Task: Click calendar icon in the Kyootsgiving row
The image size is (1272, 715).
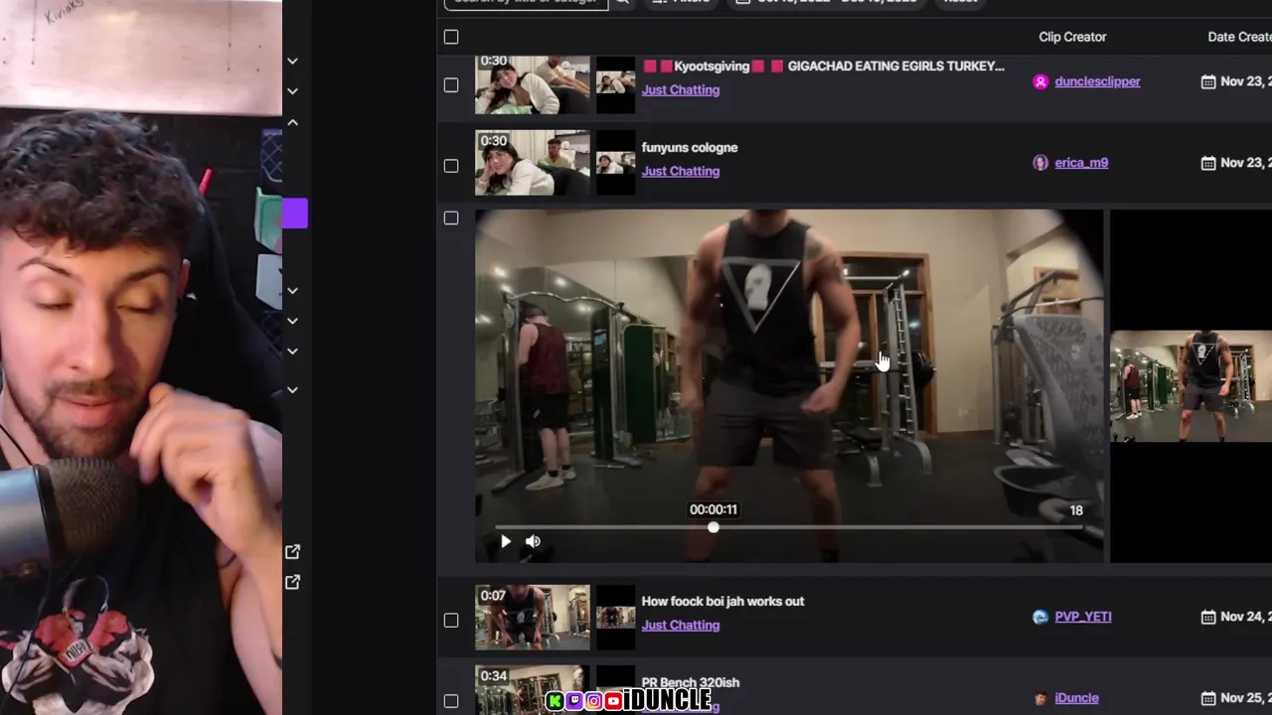Action: click(x=1208, y=81)
